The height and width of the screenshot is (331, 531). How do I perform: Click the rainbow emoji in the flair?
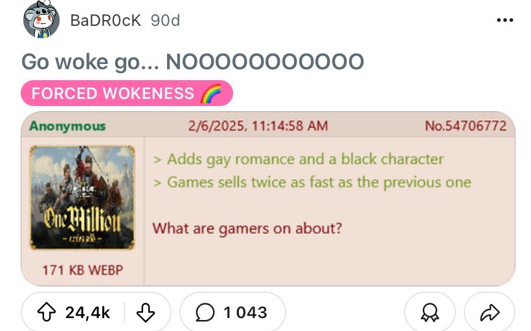click(x=210, y=93)
